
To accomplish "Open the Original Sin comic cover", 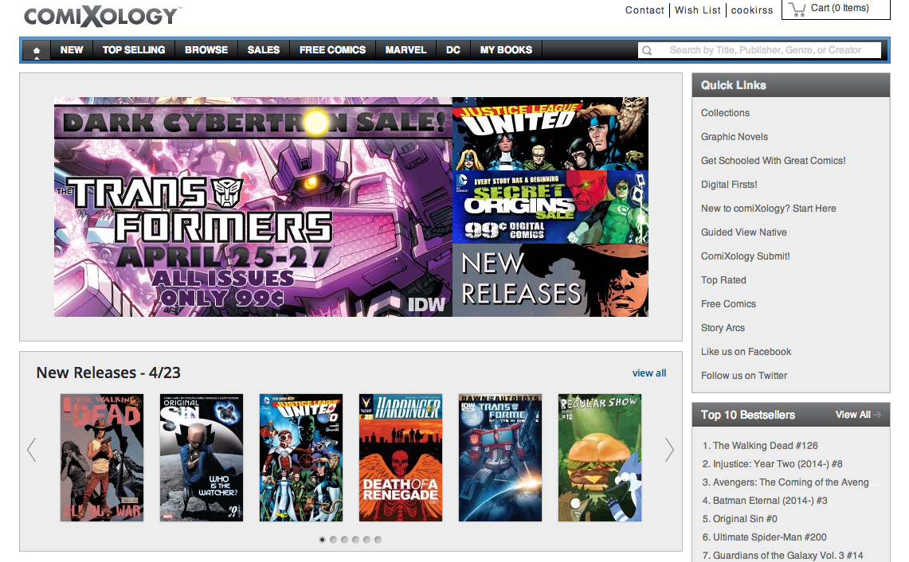I will pos(202,458).
